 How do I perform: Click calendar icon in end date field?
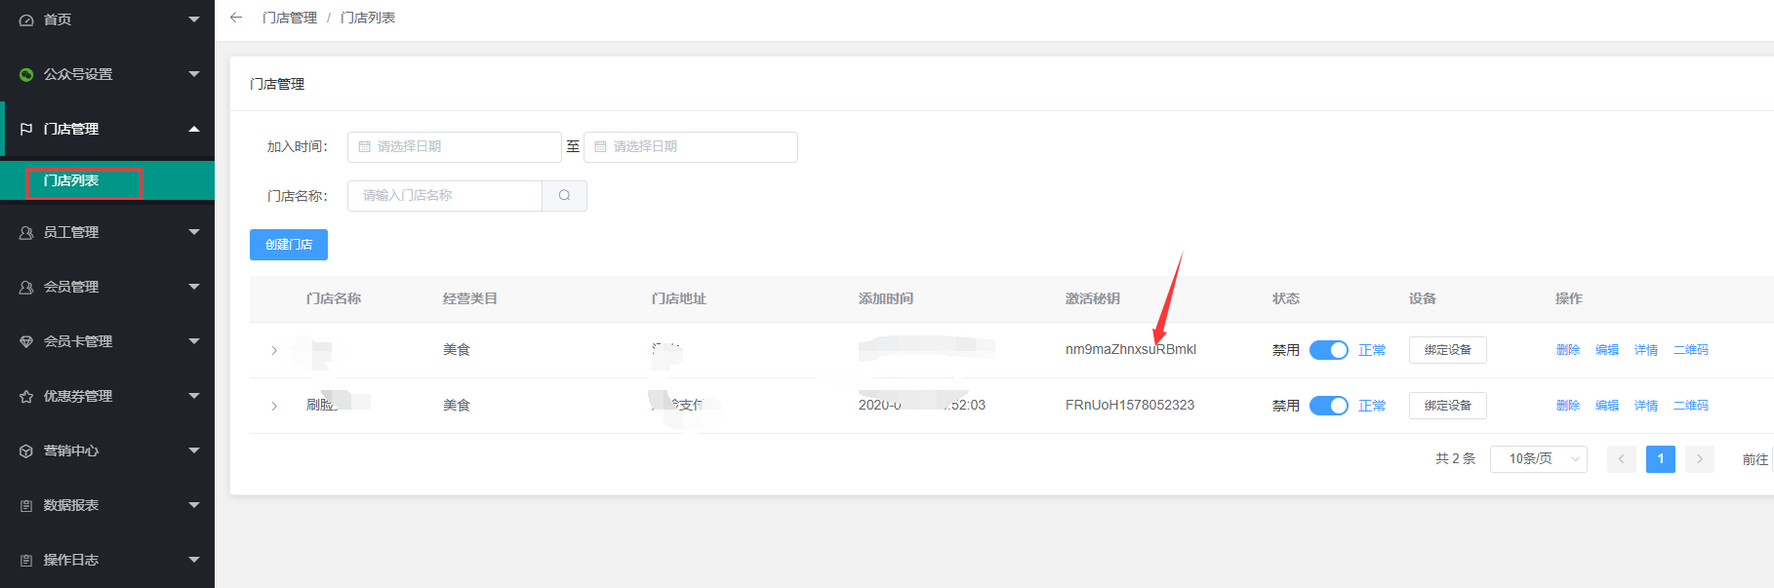point(601,146)
